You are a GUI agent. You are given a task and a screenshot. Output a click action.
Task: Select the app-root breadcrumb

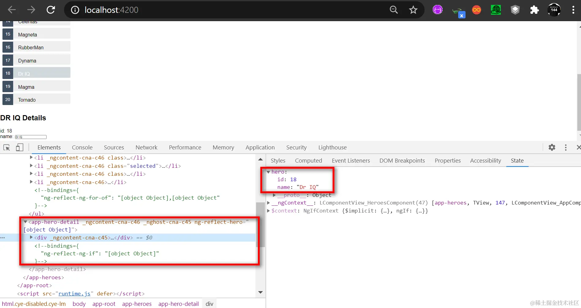pos(104,304)
